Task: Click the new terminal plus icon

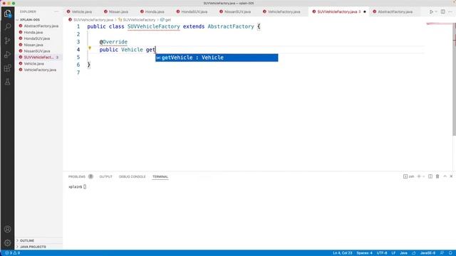Action: (419, 176)
